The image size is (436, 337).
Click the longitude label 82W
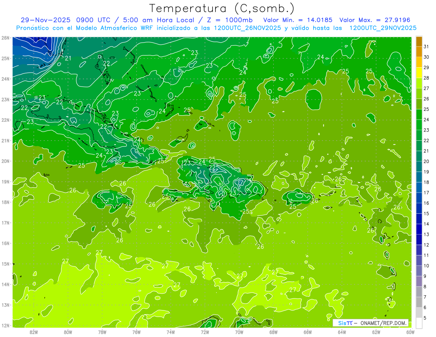(33, 332)
